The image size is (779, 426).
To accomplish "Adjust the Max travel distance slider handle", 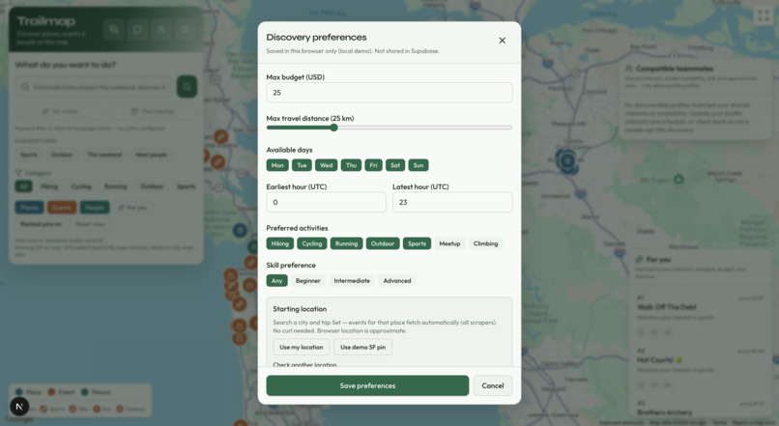I will click(x=333, y=128).
